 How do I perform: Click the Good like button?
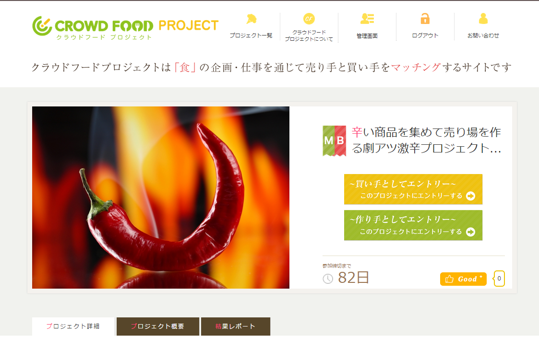pyautogui.click(x=463, y=279)
